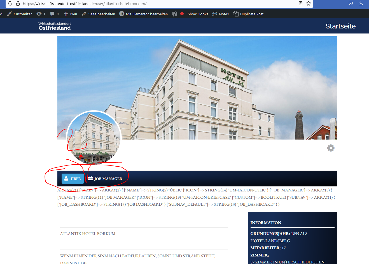Open Notes in admin bar

[221, 14]
